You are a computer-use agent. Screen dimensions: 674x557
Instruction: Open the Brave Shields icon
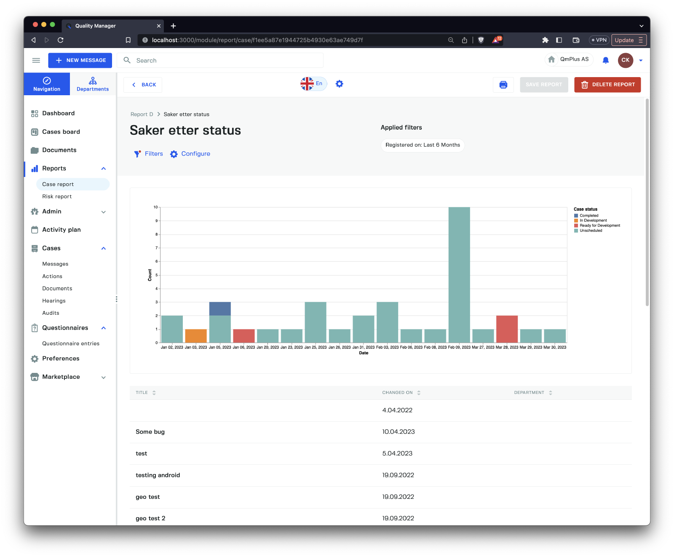click(x=481, y=40)
